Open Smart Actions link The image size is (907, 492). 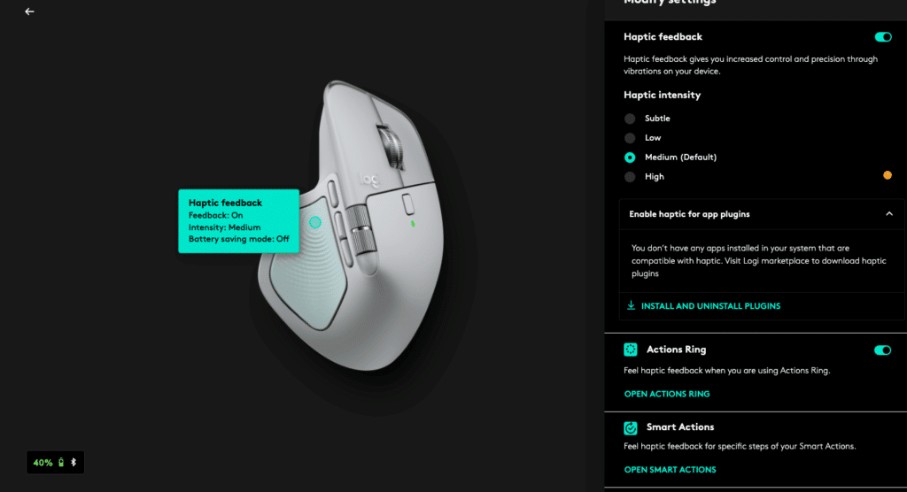pyautogui.click(x=670, y=470)
